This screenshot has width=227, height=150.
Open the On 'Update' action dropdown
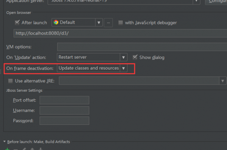[x=123, y=58]
